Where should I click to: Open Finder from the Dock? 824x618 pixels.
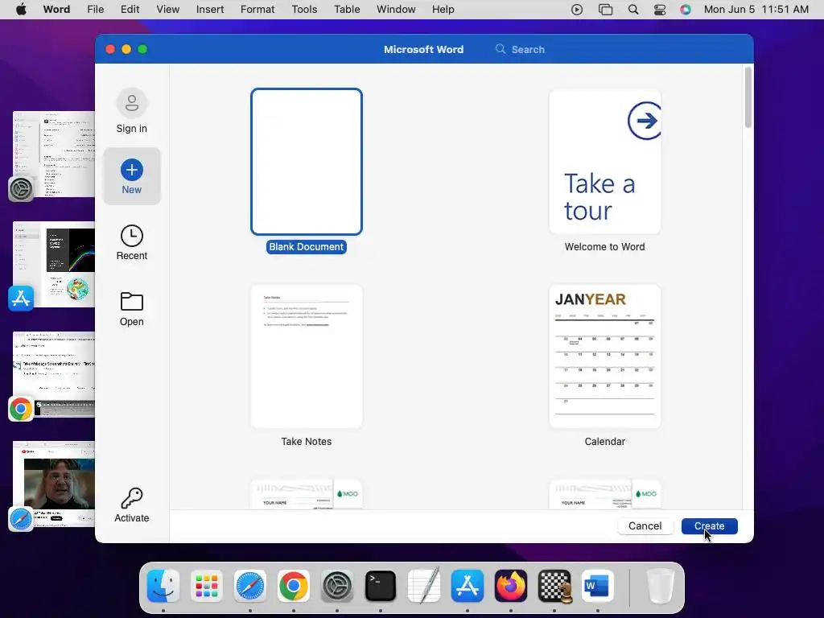163,586
